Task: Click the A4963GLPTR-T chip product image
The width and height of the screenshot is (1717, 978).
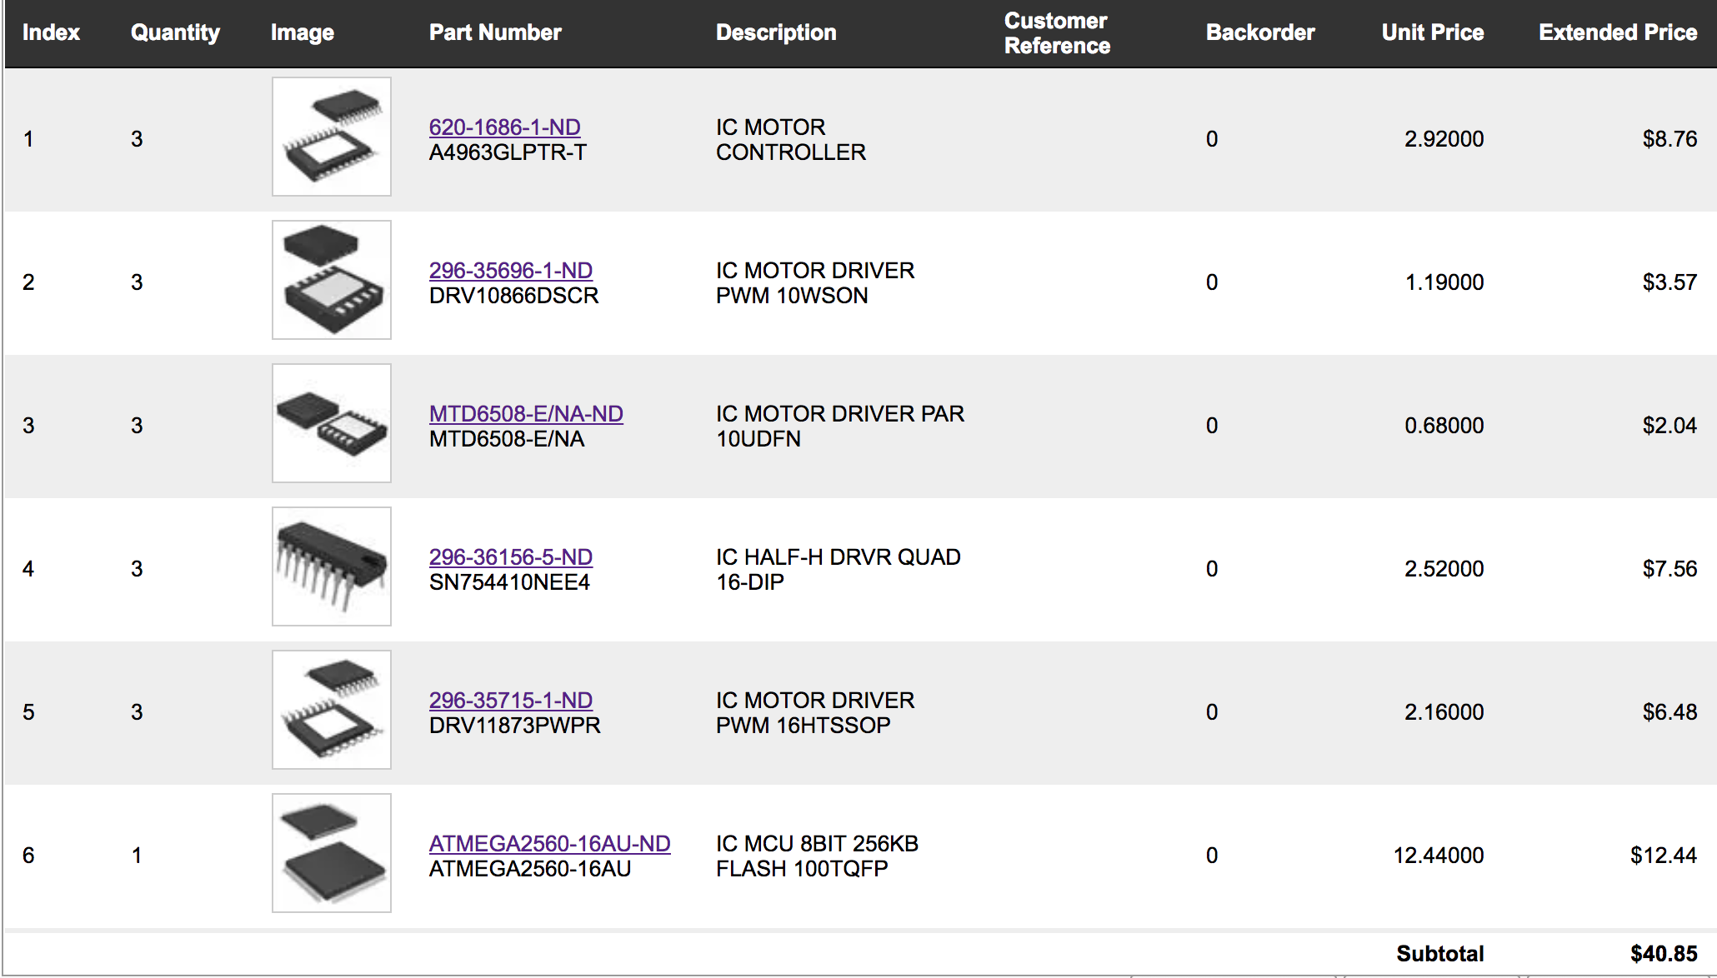Action: pyautogui.click(x=331, y=137)
